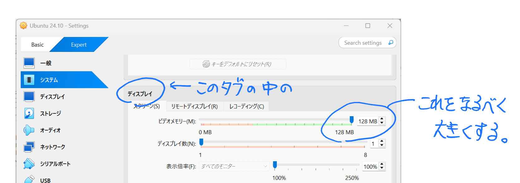Select the スクリーン(S) tab
This screenshot has height=183, width=520.
147,107
